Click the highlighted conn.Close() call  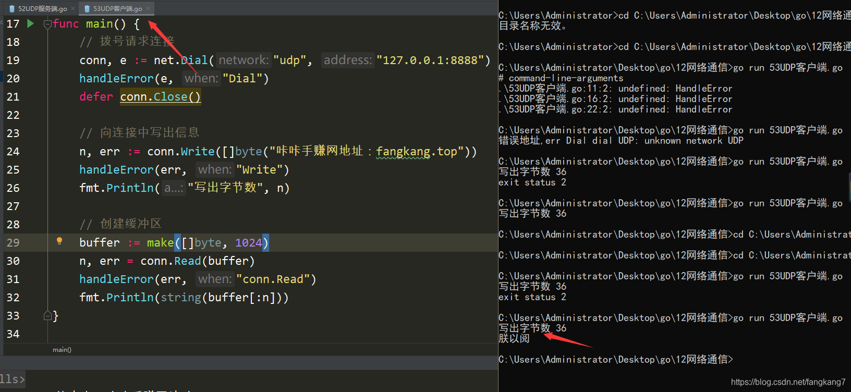(x=160, y=96)
